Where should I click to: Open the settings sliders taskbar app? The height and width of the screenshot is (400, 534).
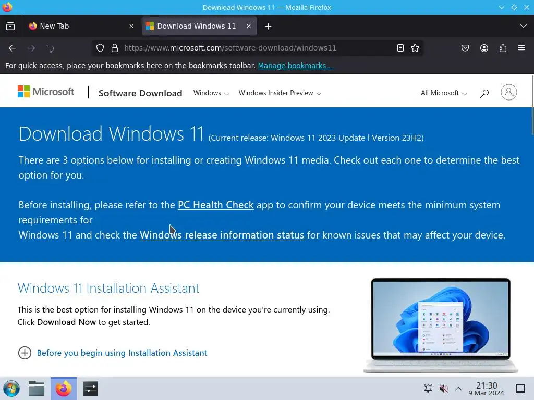[91, 389]
